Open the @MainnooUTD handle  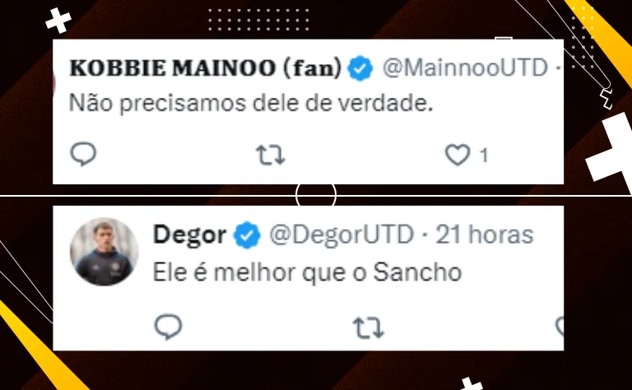click(x=465, y=67)
